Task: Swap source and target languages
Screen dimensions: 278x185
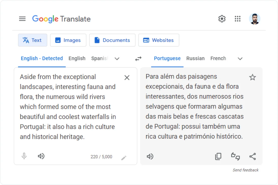Action: [x=138, y=59]
